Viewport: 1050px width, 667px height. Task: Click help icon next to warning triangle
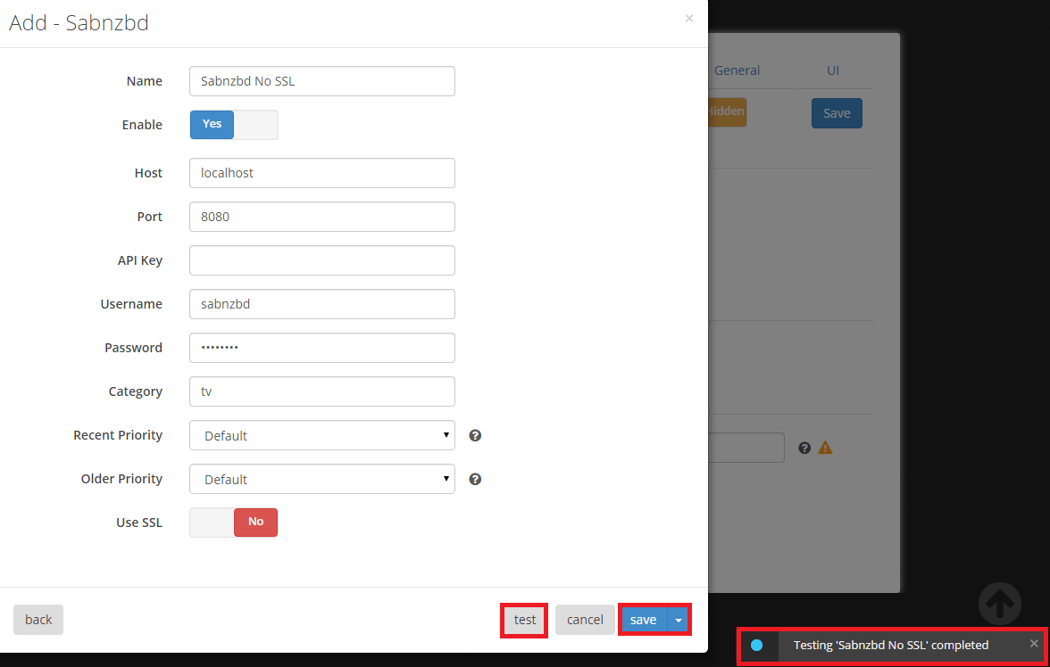click(x=804, y=448)
